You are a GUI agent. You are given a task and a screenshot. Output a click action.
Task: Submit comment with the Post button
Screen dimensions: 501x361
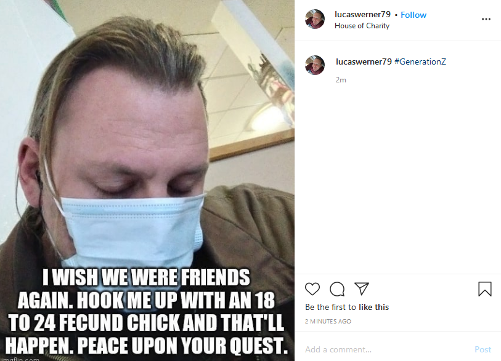click(x=483, y=349)
